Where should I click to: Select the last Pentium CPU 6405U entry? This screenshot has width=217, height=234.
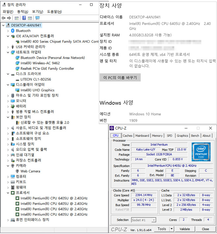pos(54,215)
